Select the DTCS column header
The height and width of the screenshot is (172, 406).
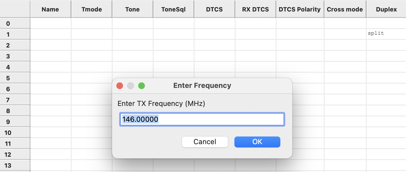click(214, 9)
